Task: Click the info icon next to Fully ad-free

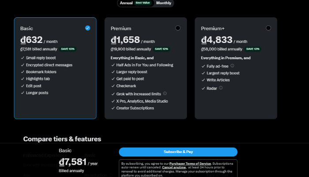Action: point(232,65)
